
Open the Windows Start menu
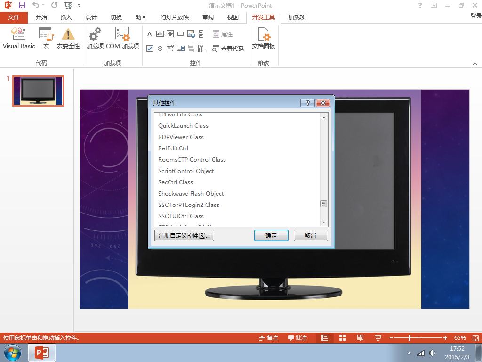pos(13,353)
